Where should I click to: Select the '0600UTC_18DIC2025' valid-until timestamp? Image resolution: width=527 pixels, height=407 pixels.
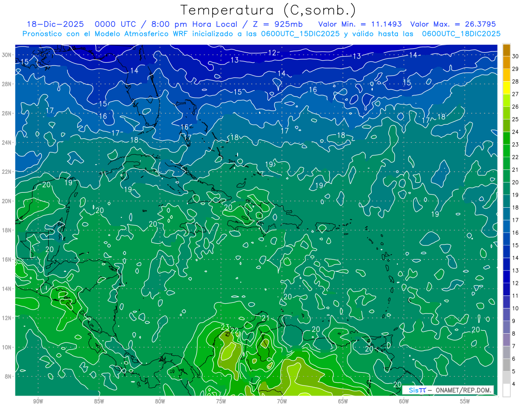pyautogui.click(x=461, y=34)
